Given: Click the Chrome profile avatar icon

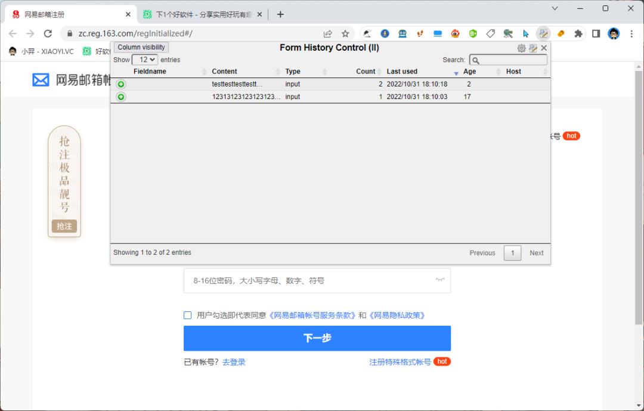Looking at the screenshot, I should tap(613, 33).
